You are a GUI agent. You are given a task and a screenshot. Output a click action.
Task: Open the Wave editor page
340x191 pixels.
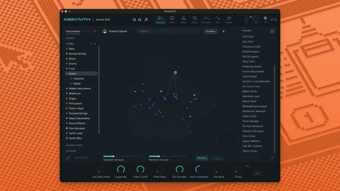tap(195, 20)
